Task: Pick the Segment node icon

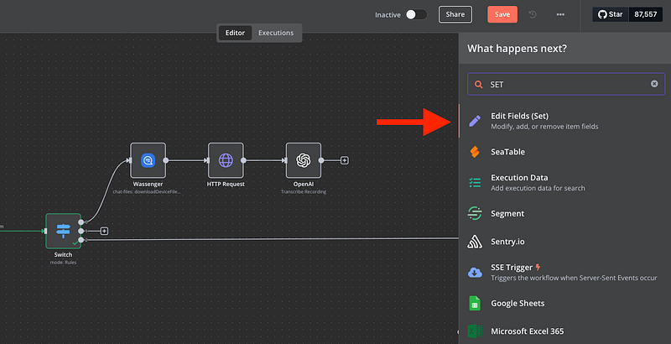Action: 475,213
